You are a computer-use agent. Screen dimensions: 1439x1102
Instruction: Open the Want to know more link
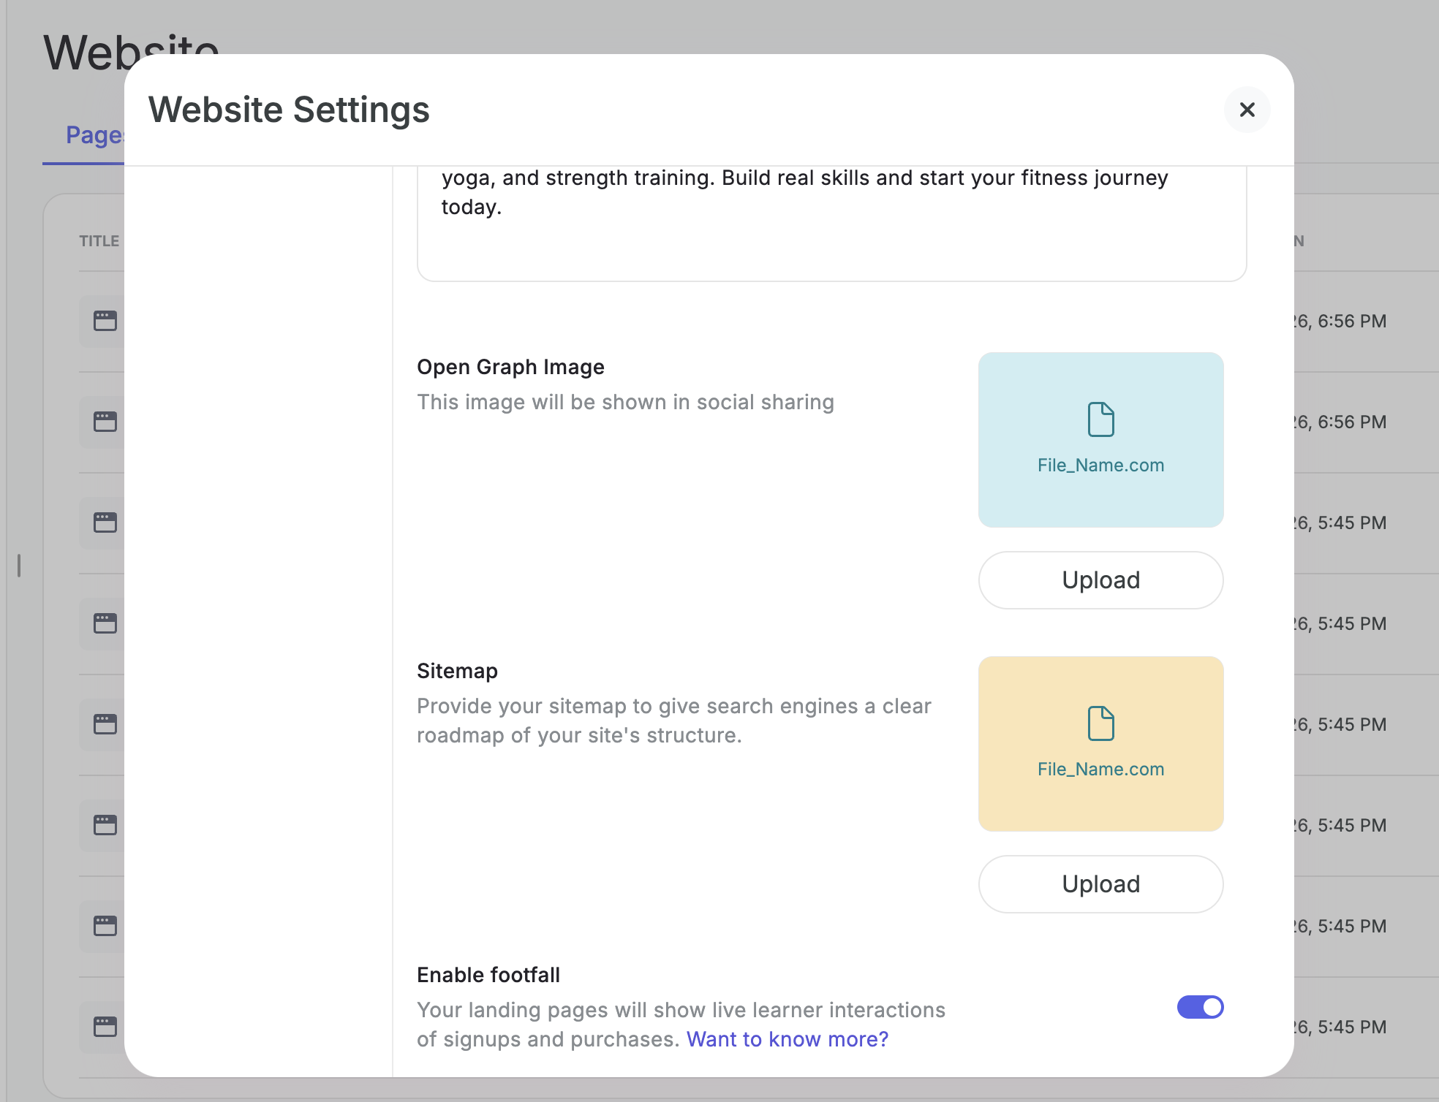click(787, 1039)
